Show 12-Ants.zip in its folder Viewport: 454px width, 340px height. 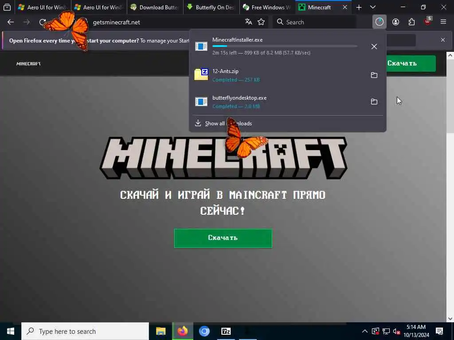pos(374,75)
